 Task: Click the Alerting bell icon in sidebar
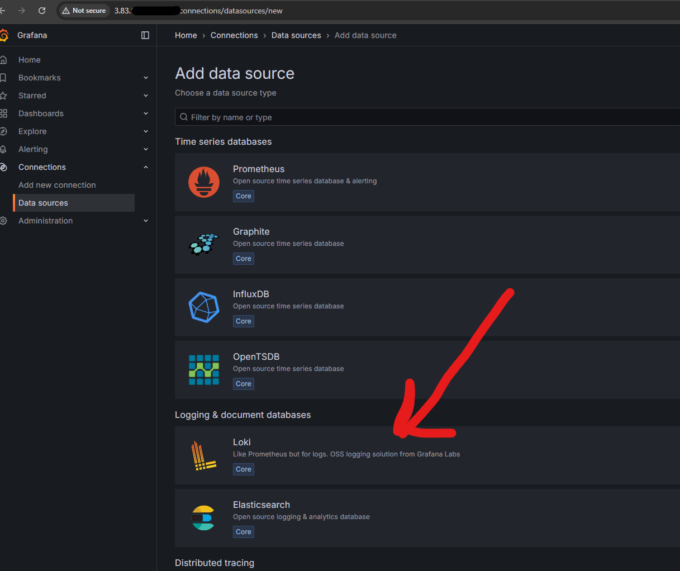click(x=3, y=149)
